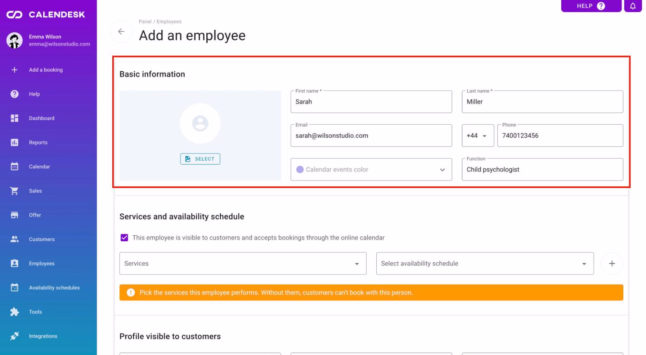The width and height of the screenshot is (646, 355).
Task: Click the Integrations plug icon
Action: coord(14,336)
